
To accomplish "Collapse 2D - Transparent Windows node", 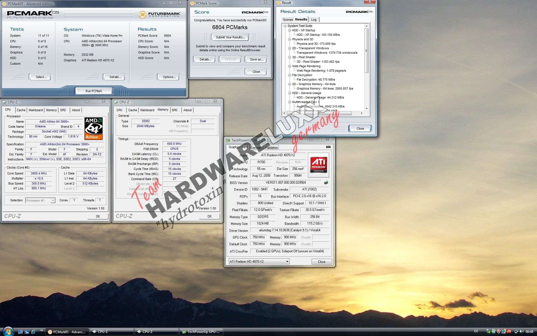I will [x=290, y=48].
